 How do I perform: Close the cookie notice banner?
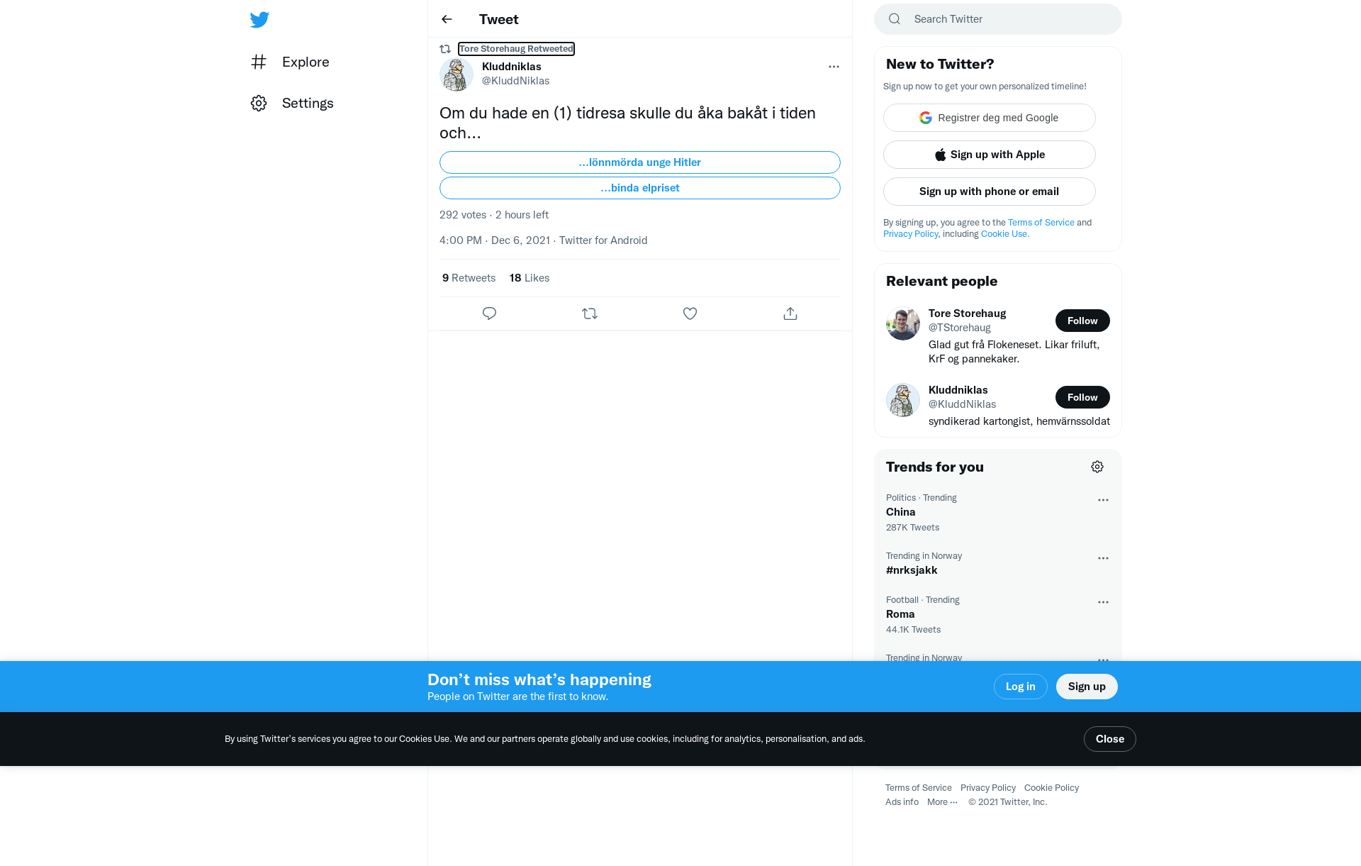coord(1109,739)
